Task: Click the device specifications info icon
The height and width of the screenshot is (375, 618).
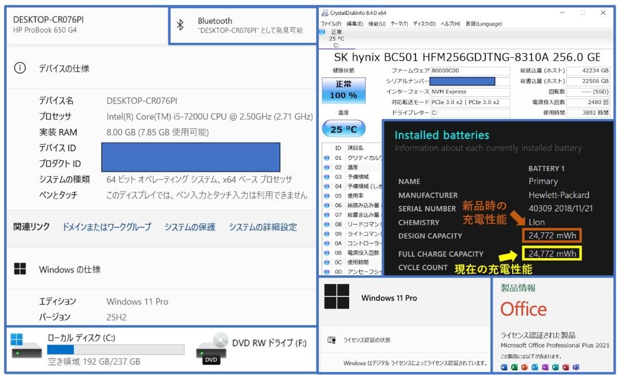Action: [19, 68]
